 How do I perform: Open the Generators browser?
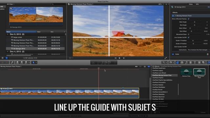point(199,63)
